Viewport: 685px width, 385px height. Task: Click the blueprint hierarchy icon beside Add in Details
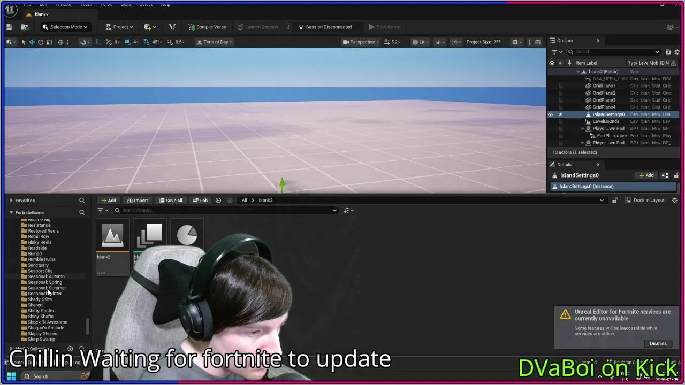[x=665, y=175]
